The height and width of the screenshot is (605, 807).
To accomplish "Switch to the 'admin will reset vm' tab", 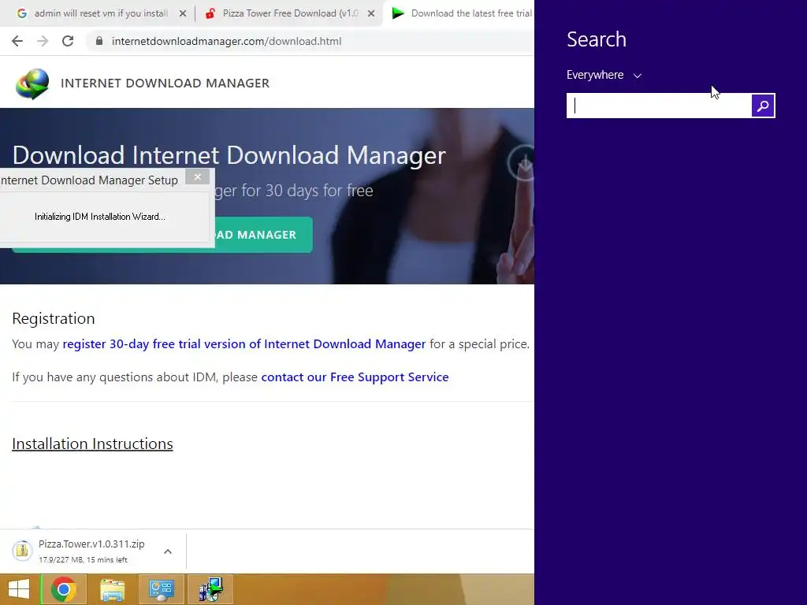I will pyautogui.click(x=101, y=13).
